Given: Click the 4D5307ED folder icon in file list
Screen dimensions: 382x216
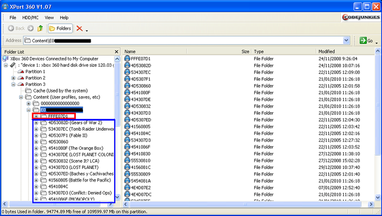Looking at the screenshot, I should [127, 119].
